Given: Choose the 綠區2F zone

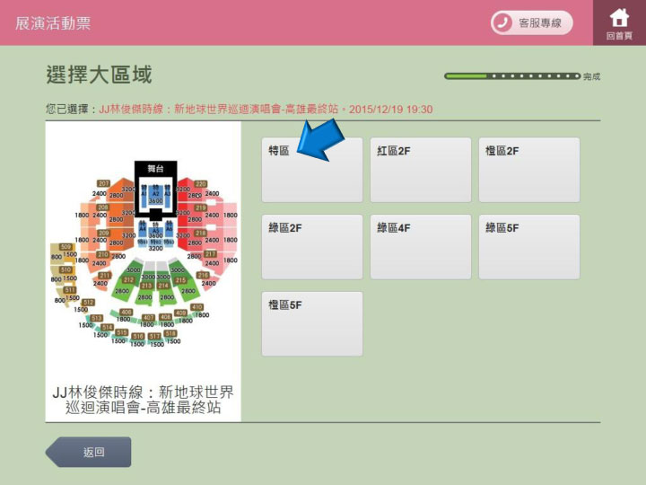Looking at the screenshot, I should point(312,247).
